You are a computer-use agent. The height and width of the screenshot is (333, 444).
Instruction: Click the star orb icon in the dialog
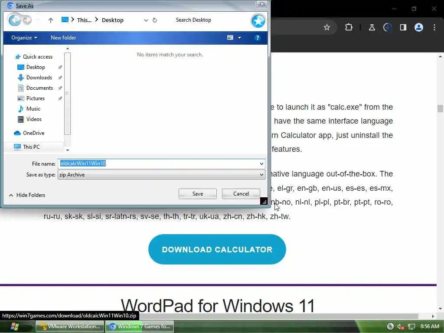(258, 21)
